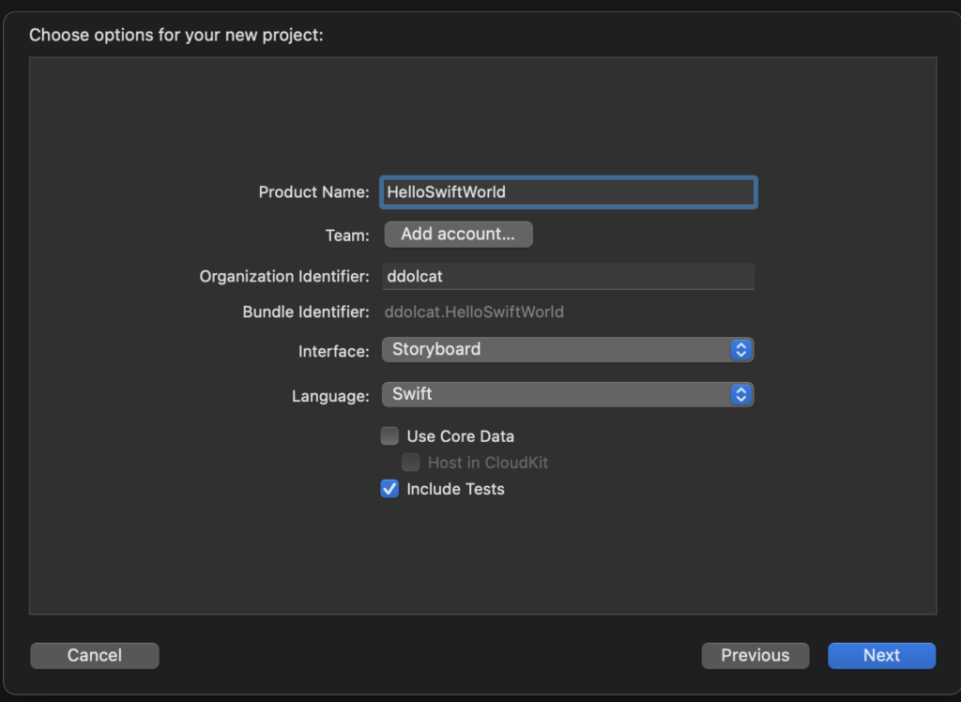Enable the Use Core Data checkbox
Image resolution: width=961 pixels, height=702 pixels.
(389, 436)
